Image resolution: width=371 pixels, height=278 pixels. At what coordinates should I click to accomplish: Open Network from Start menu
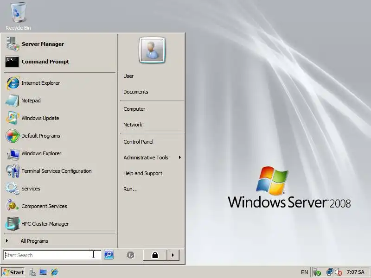pos(133,125)
